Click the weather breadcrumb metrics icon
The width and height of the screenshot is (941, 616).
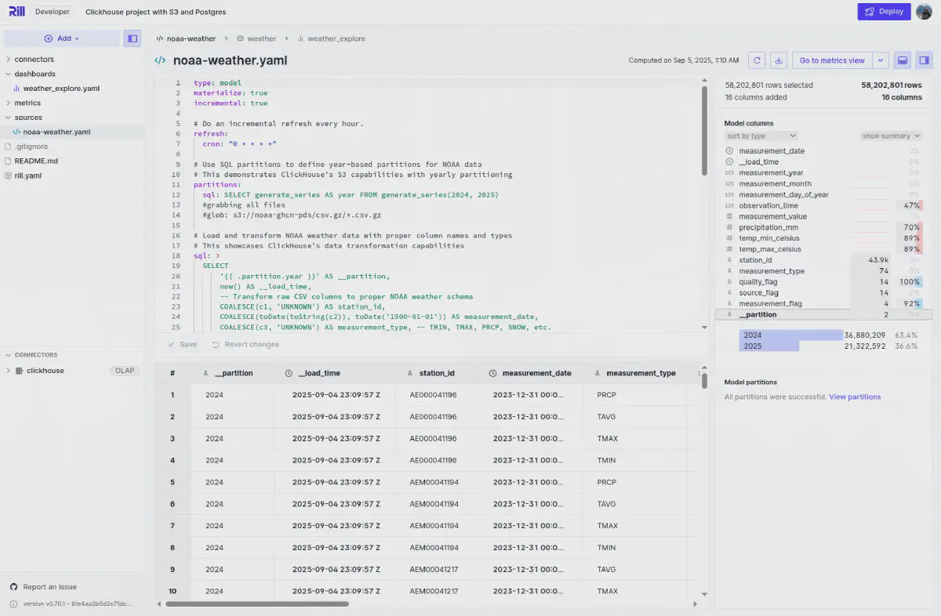click(x=240, y=38)
